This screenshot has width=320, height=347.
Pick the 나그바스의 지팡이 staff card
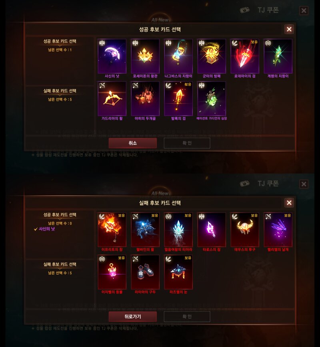(x=178, y=56)
